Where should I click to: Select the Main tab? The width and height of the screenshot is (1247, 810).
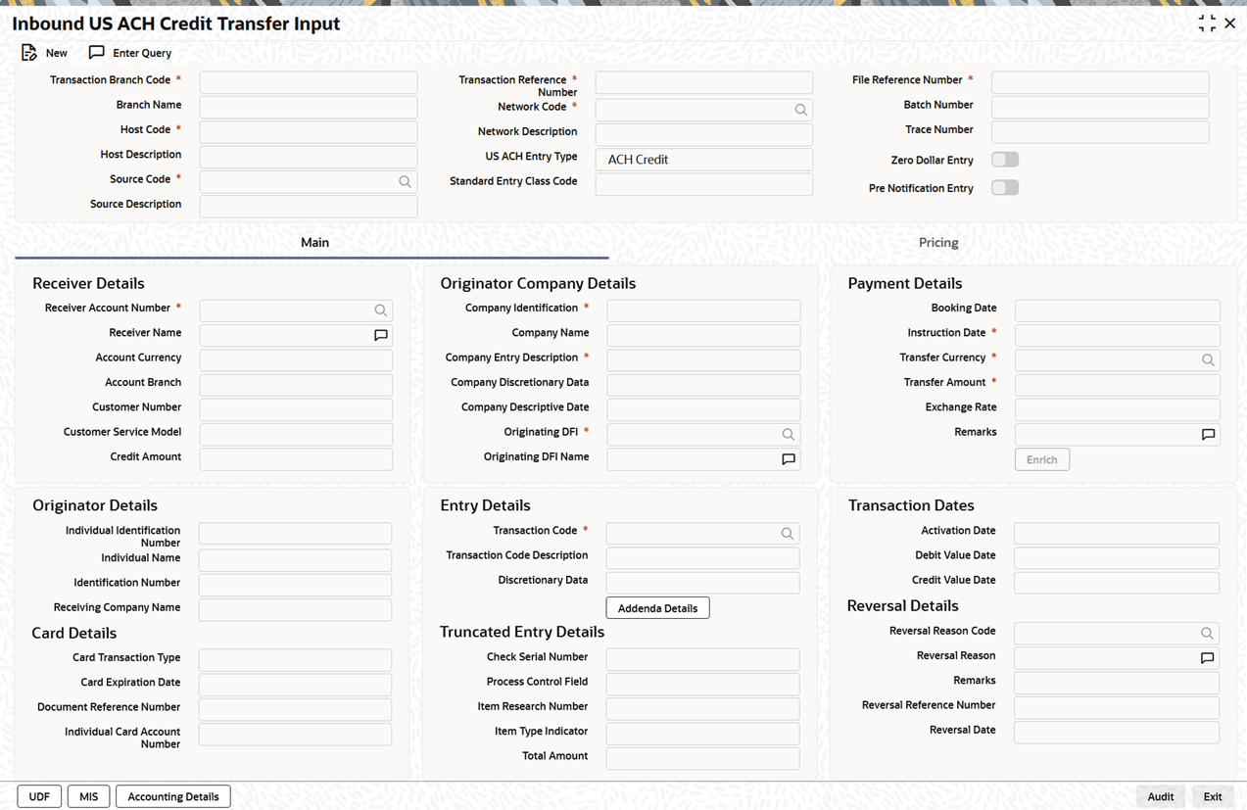point(314,243)
